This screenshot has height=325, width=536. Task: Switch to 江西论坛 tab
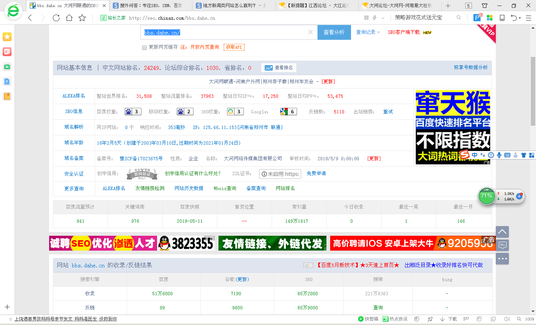pyautogui.click(x=317, y=6)
